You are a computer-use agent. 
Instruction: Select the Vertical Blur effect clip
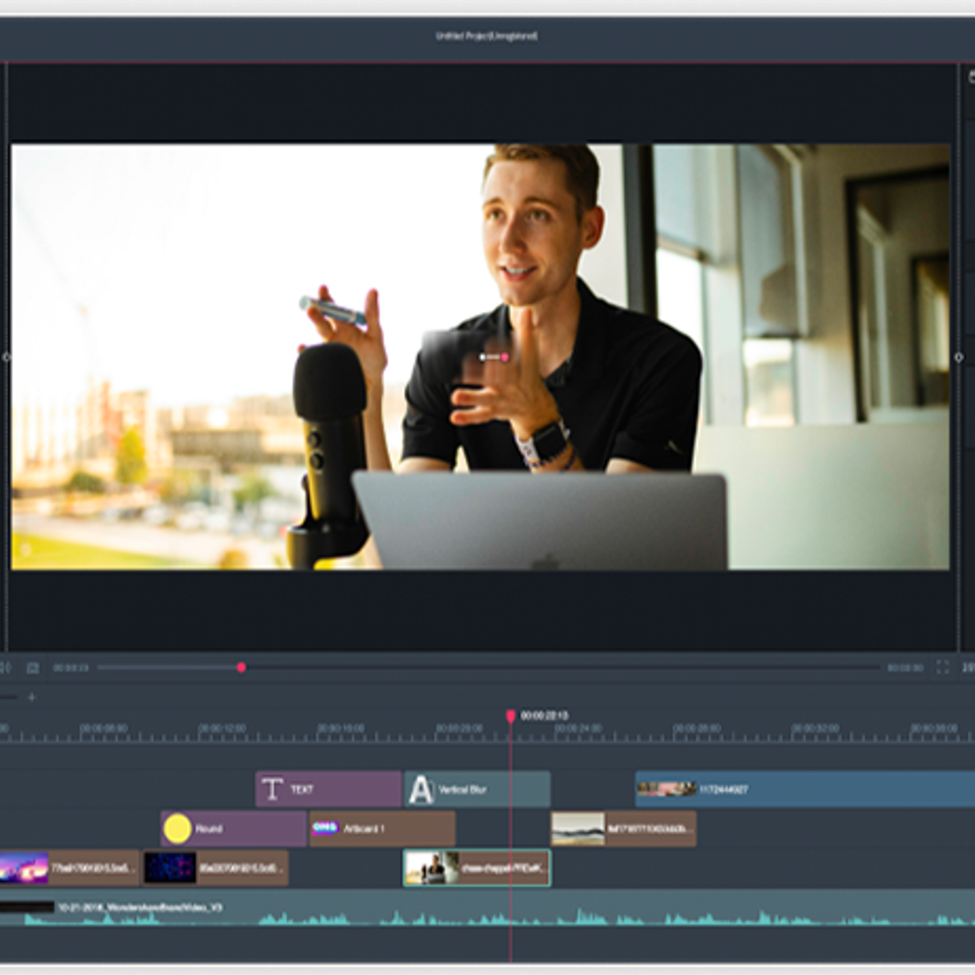click(x=477, y=789)
